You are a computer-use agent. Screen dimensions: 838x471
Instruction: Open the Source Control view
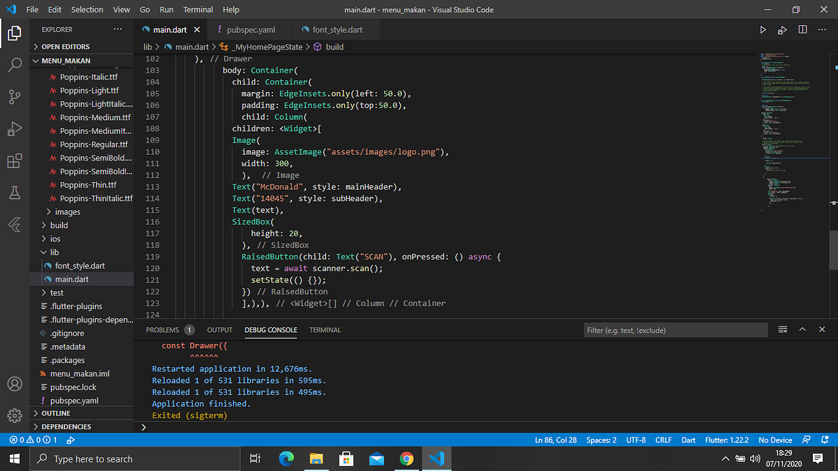point(15,97)
